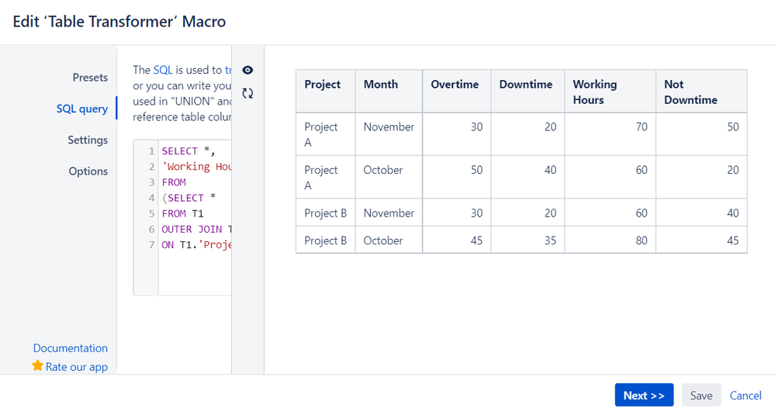Viewport: 775px width, 412px height.
Task: Click the Month column header
Action: 381,85
